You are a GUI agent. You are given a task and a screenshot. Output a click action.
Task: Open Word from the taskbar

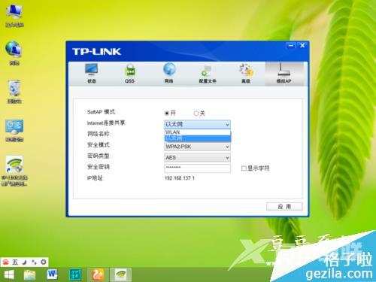(52, 274)
